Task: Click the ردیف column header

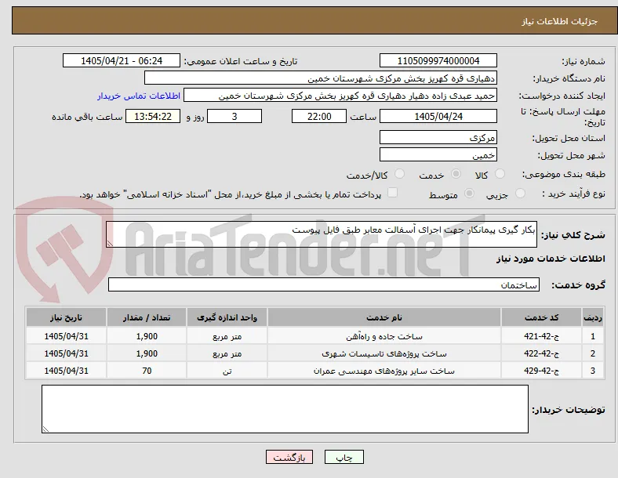Action: pyautogui.click(x=593, y=317)
